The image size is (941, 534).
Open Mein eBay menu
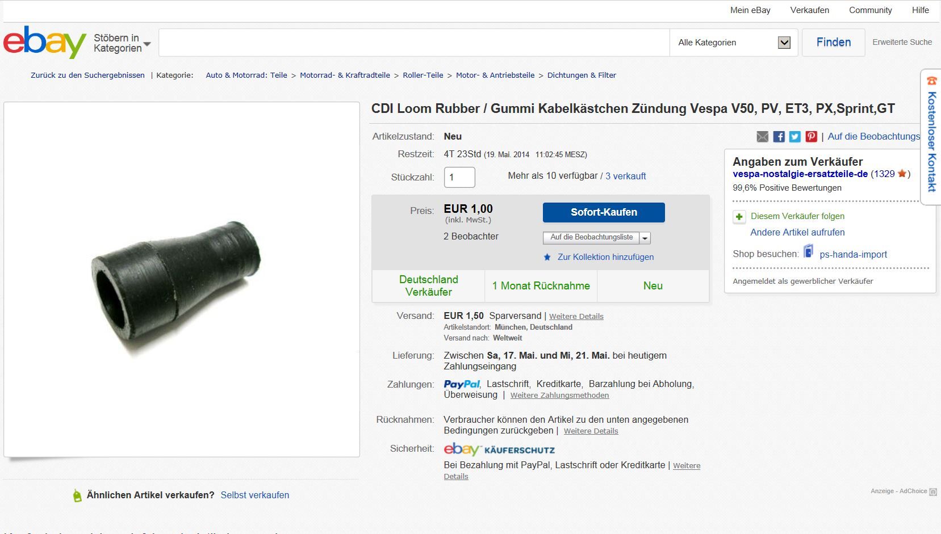[750, 10]
